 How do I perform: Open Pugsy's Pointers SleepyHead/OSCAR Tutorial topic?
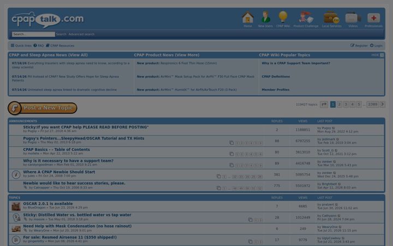tap(84, 138)
